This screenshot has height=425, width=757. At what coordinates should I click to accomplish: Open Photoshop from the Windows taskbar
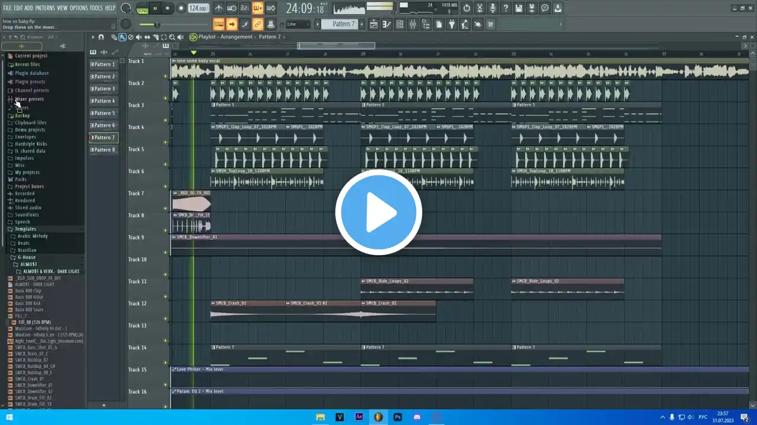tap(398, 417)
